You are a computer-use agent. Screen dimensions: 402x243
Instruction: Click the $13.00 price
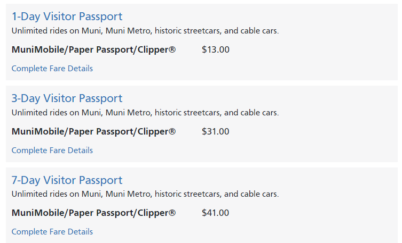pos(215,49)
